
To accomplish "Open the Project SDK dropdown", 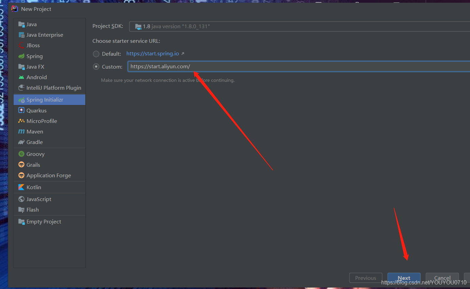I will (x=299, y=26).
